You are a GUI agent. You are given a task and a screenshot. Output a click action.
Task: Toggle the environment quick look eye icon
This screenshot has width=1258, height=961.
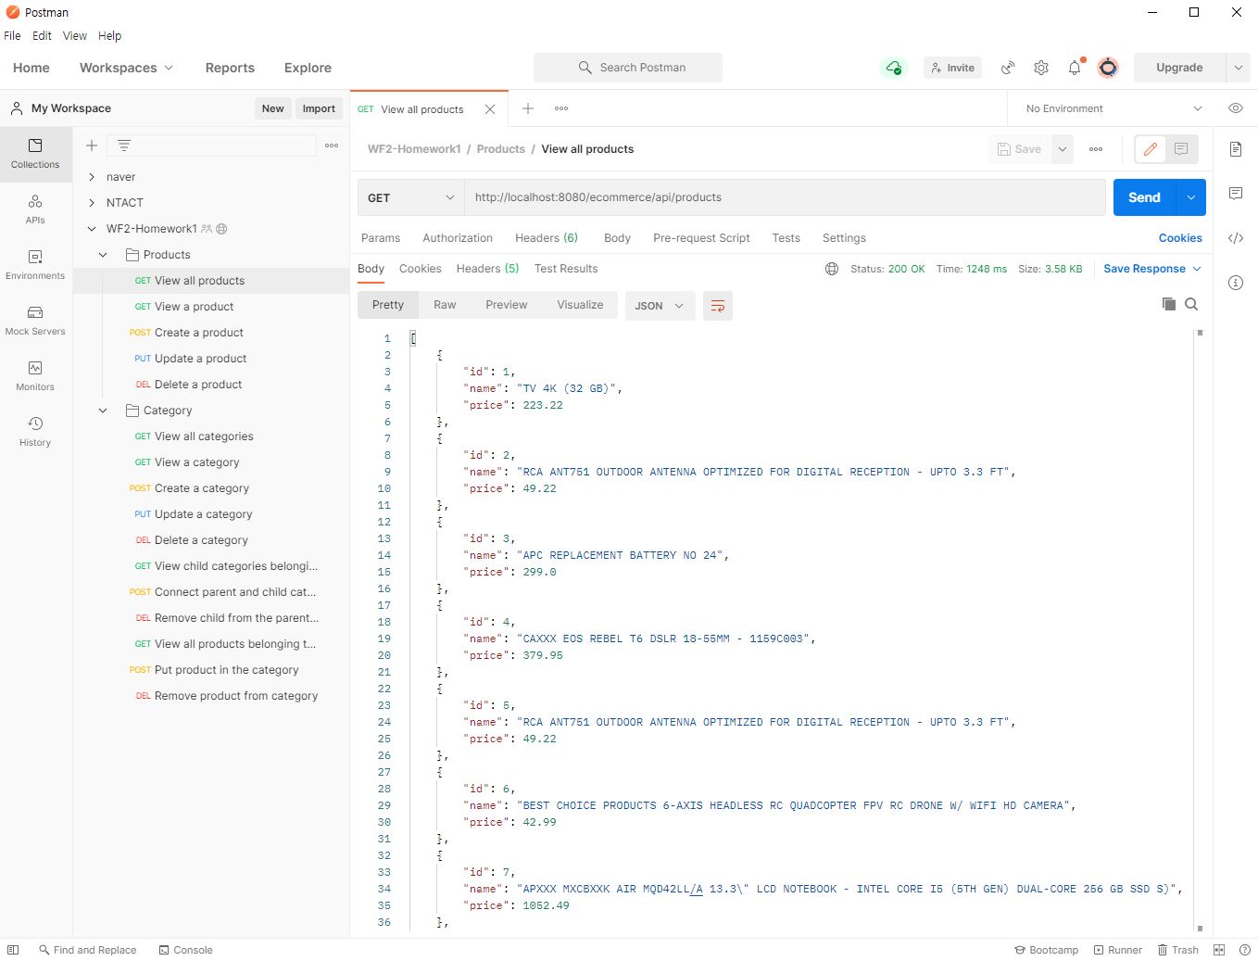pos(1236,108)
